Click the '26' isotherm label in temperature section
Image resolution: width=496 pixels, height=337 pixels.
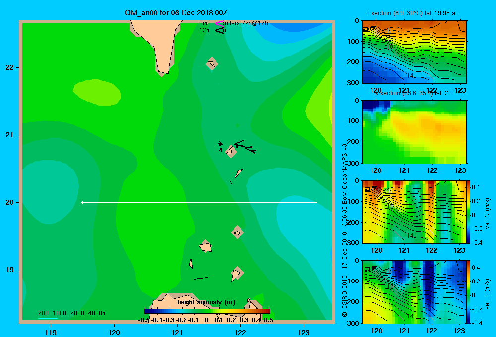click(x=387, y=31)
